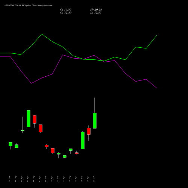Viewport: 188px width, 188px height.
Task: Select the high value H: 20.75
Action: (x=96, y=10)
